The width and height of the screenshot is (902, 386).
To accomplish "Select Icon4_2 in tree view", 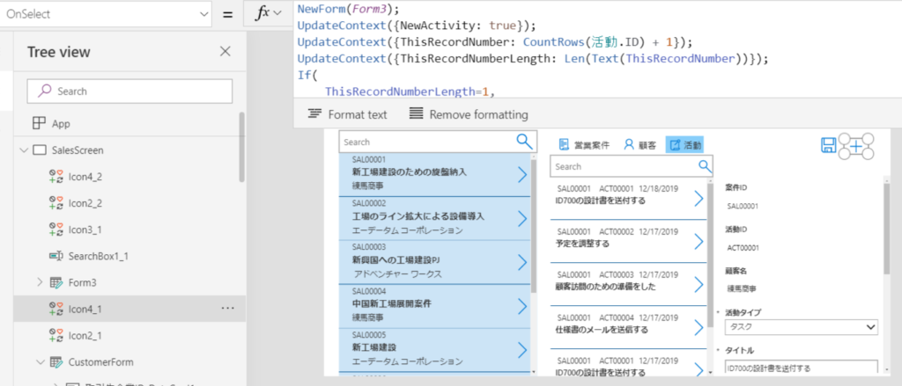I will tap(85, 177).
